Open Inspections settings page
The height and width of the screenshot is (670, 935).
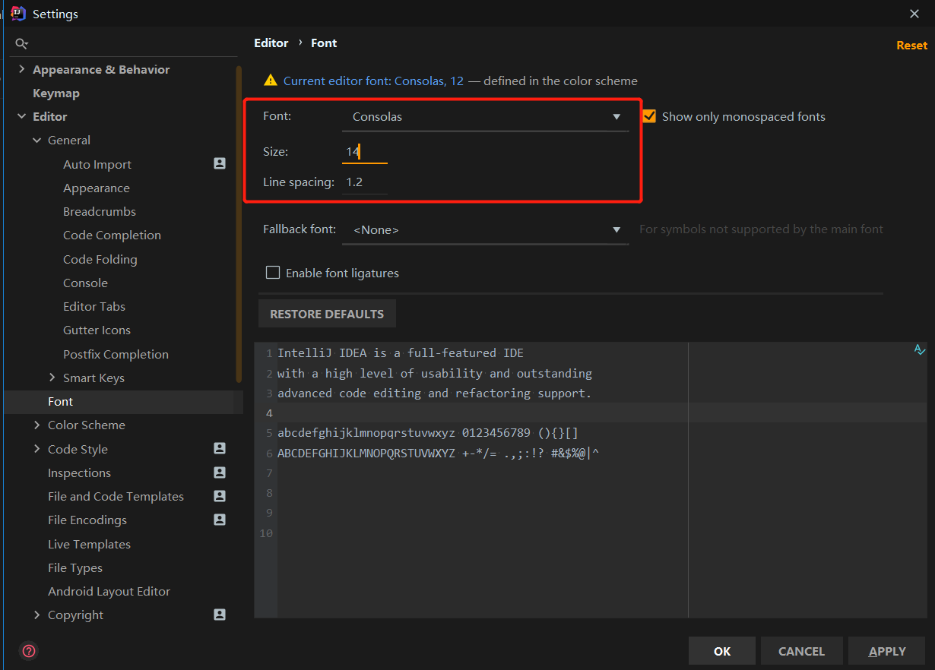pos(79,472)
